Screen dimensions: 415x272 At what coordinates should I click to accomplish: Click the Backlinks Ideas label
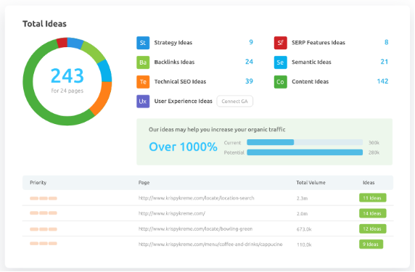[174, 62]
